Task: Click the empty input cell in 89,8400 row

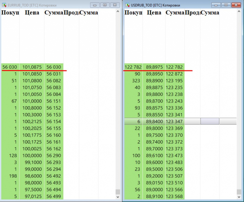Action: (209, 121)
